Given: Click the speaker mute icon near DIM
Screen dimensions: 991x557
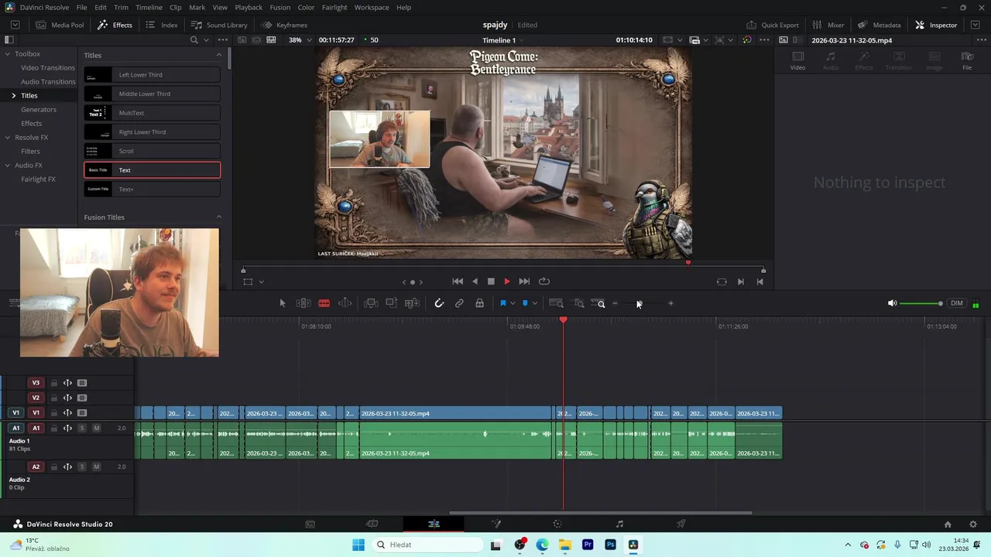Looking at the screenshot, I should click(892, 303).
